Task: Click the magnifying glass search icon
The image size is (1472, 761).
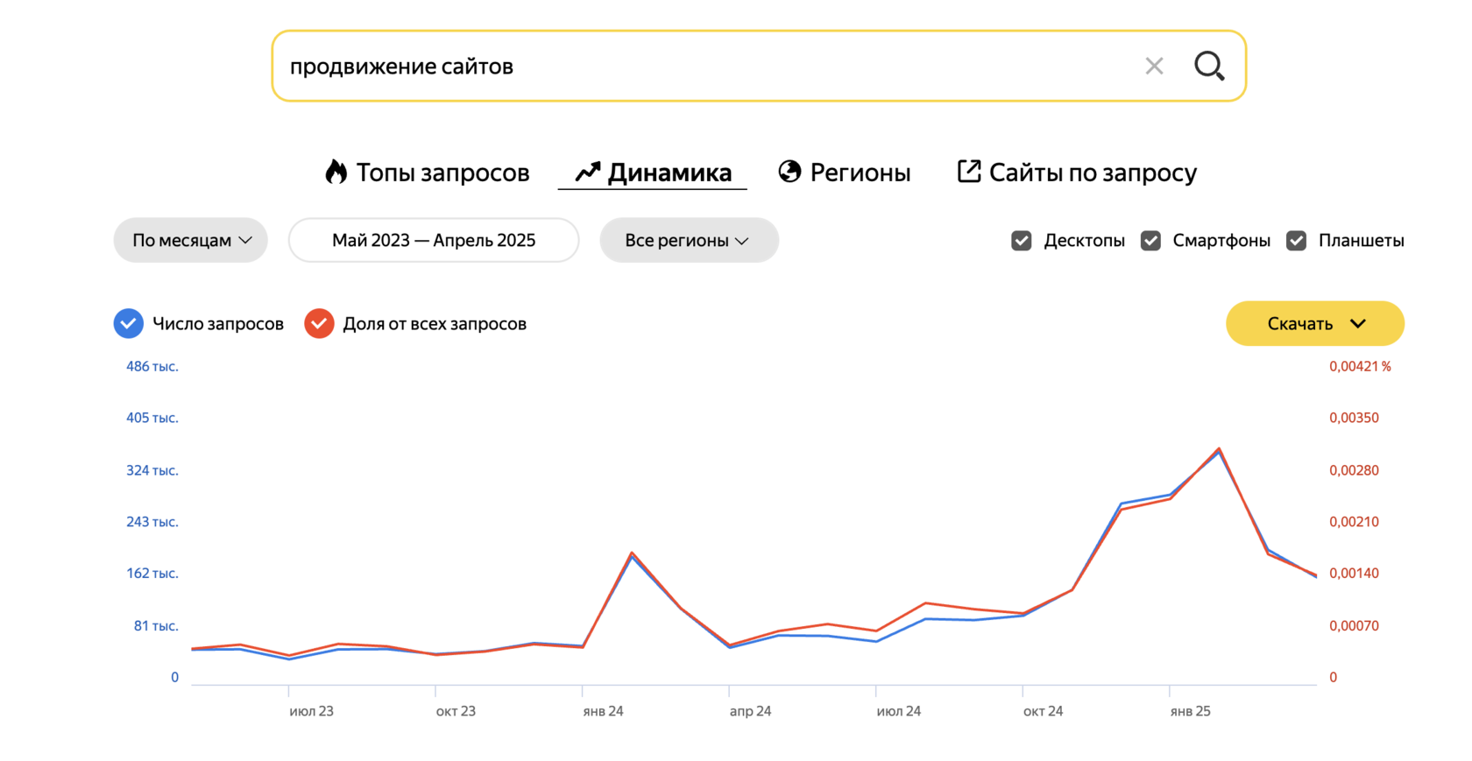Action: pyautogui.click(x=1209, y=66)
